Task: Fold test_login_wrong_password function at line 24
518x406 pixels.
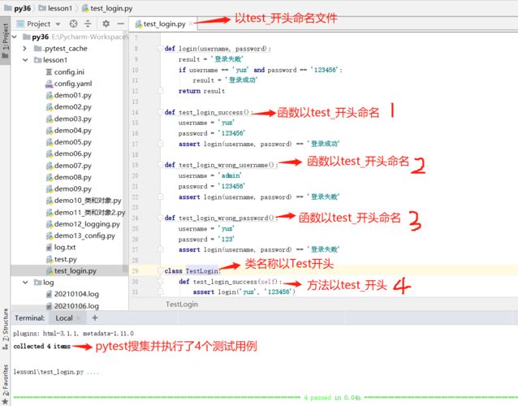Action: pos(160,218)
